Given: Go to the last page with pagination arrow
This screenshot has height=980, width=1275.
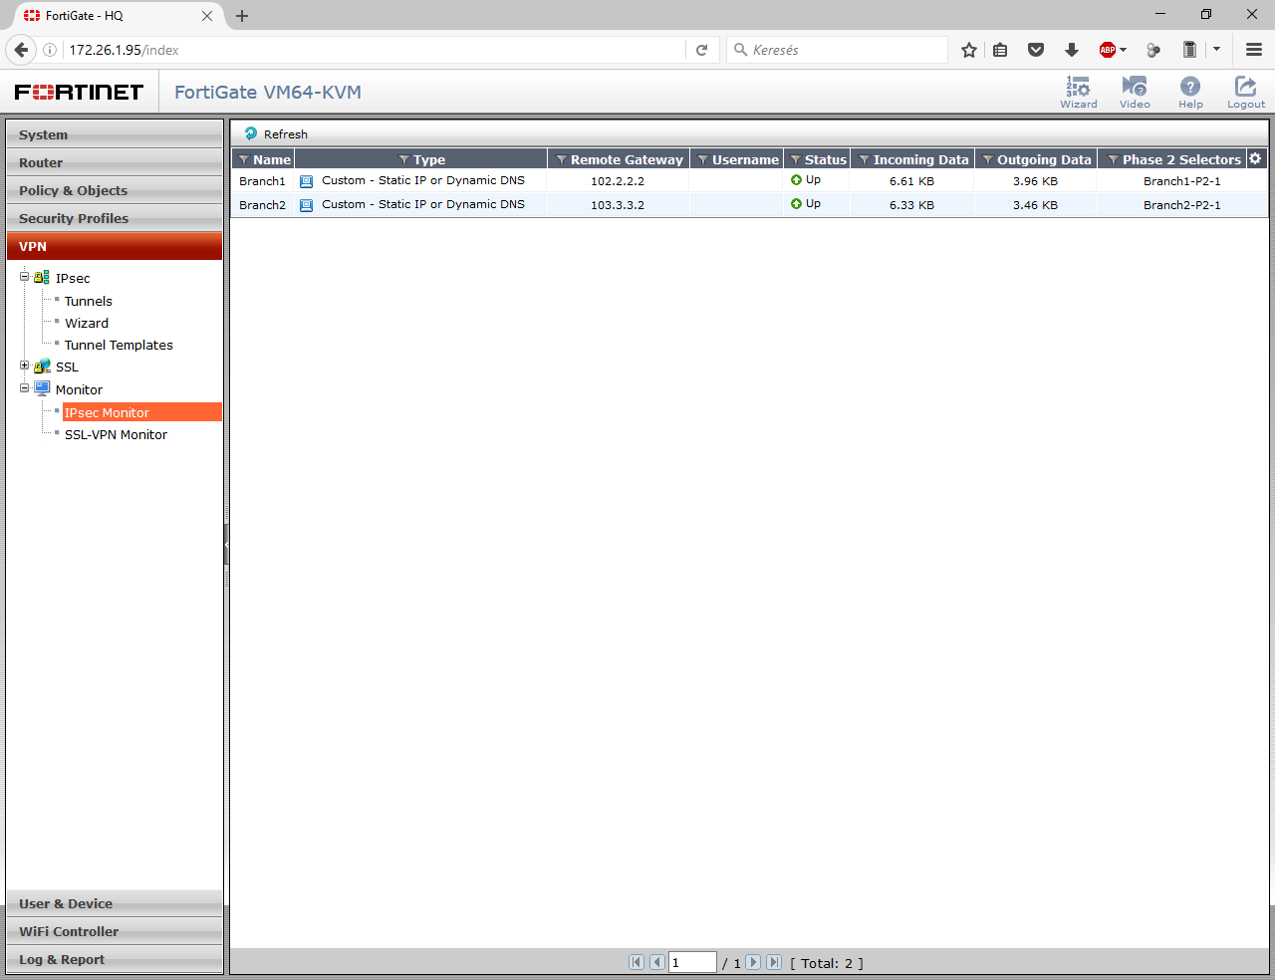Looking at the screenshot, I should coord(774,962).
